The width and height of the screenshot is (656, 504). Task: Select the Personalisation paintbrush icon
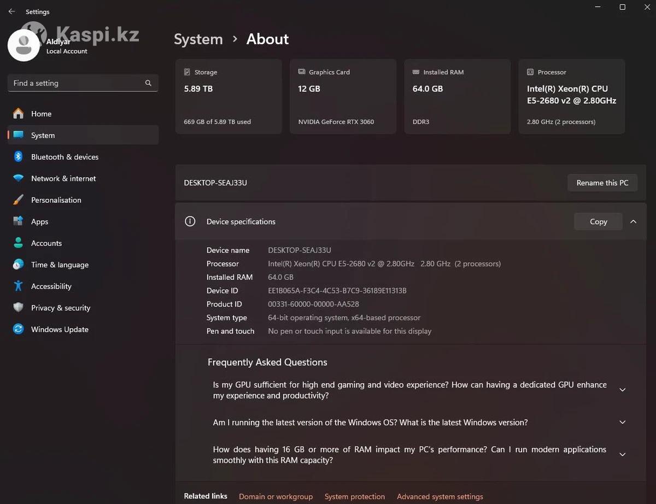pyautogui.click(x=19, y=200)
